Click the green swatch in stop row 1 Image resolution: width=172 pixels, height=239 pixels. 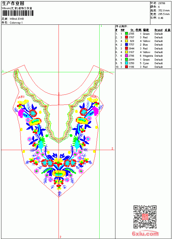tap(126, 34)
